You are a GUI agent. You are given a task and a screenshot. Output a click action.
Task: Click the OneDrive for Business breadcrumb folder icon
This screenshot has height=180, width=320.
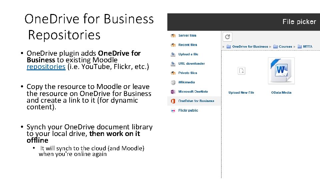pyautogui.click(x=229, y=47)
